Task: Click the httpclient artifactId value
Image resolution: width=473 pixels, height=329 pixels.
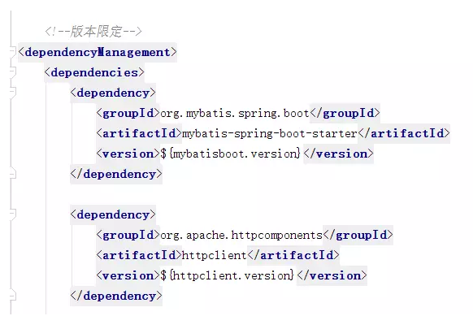Action: coord(215,255)
